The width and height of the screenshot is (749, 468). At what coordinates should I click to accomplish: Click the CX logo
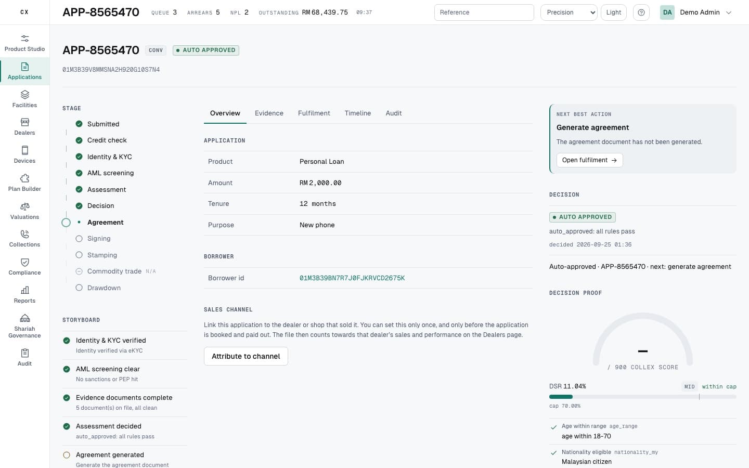24,12
